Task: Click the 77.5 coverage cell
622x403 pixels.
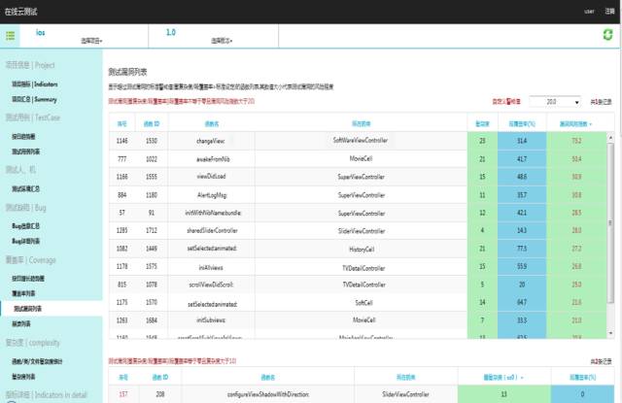Action: (x=522, y=249)
